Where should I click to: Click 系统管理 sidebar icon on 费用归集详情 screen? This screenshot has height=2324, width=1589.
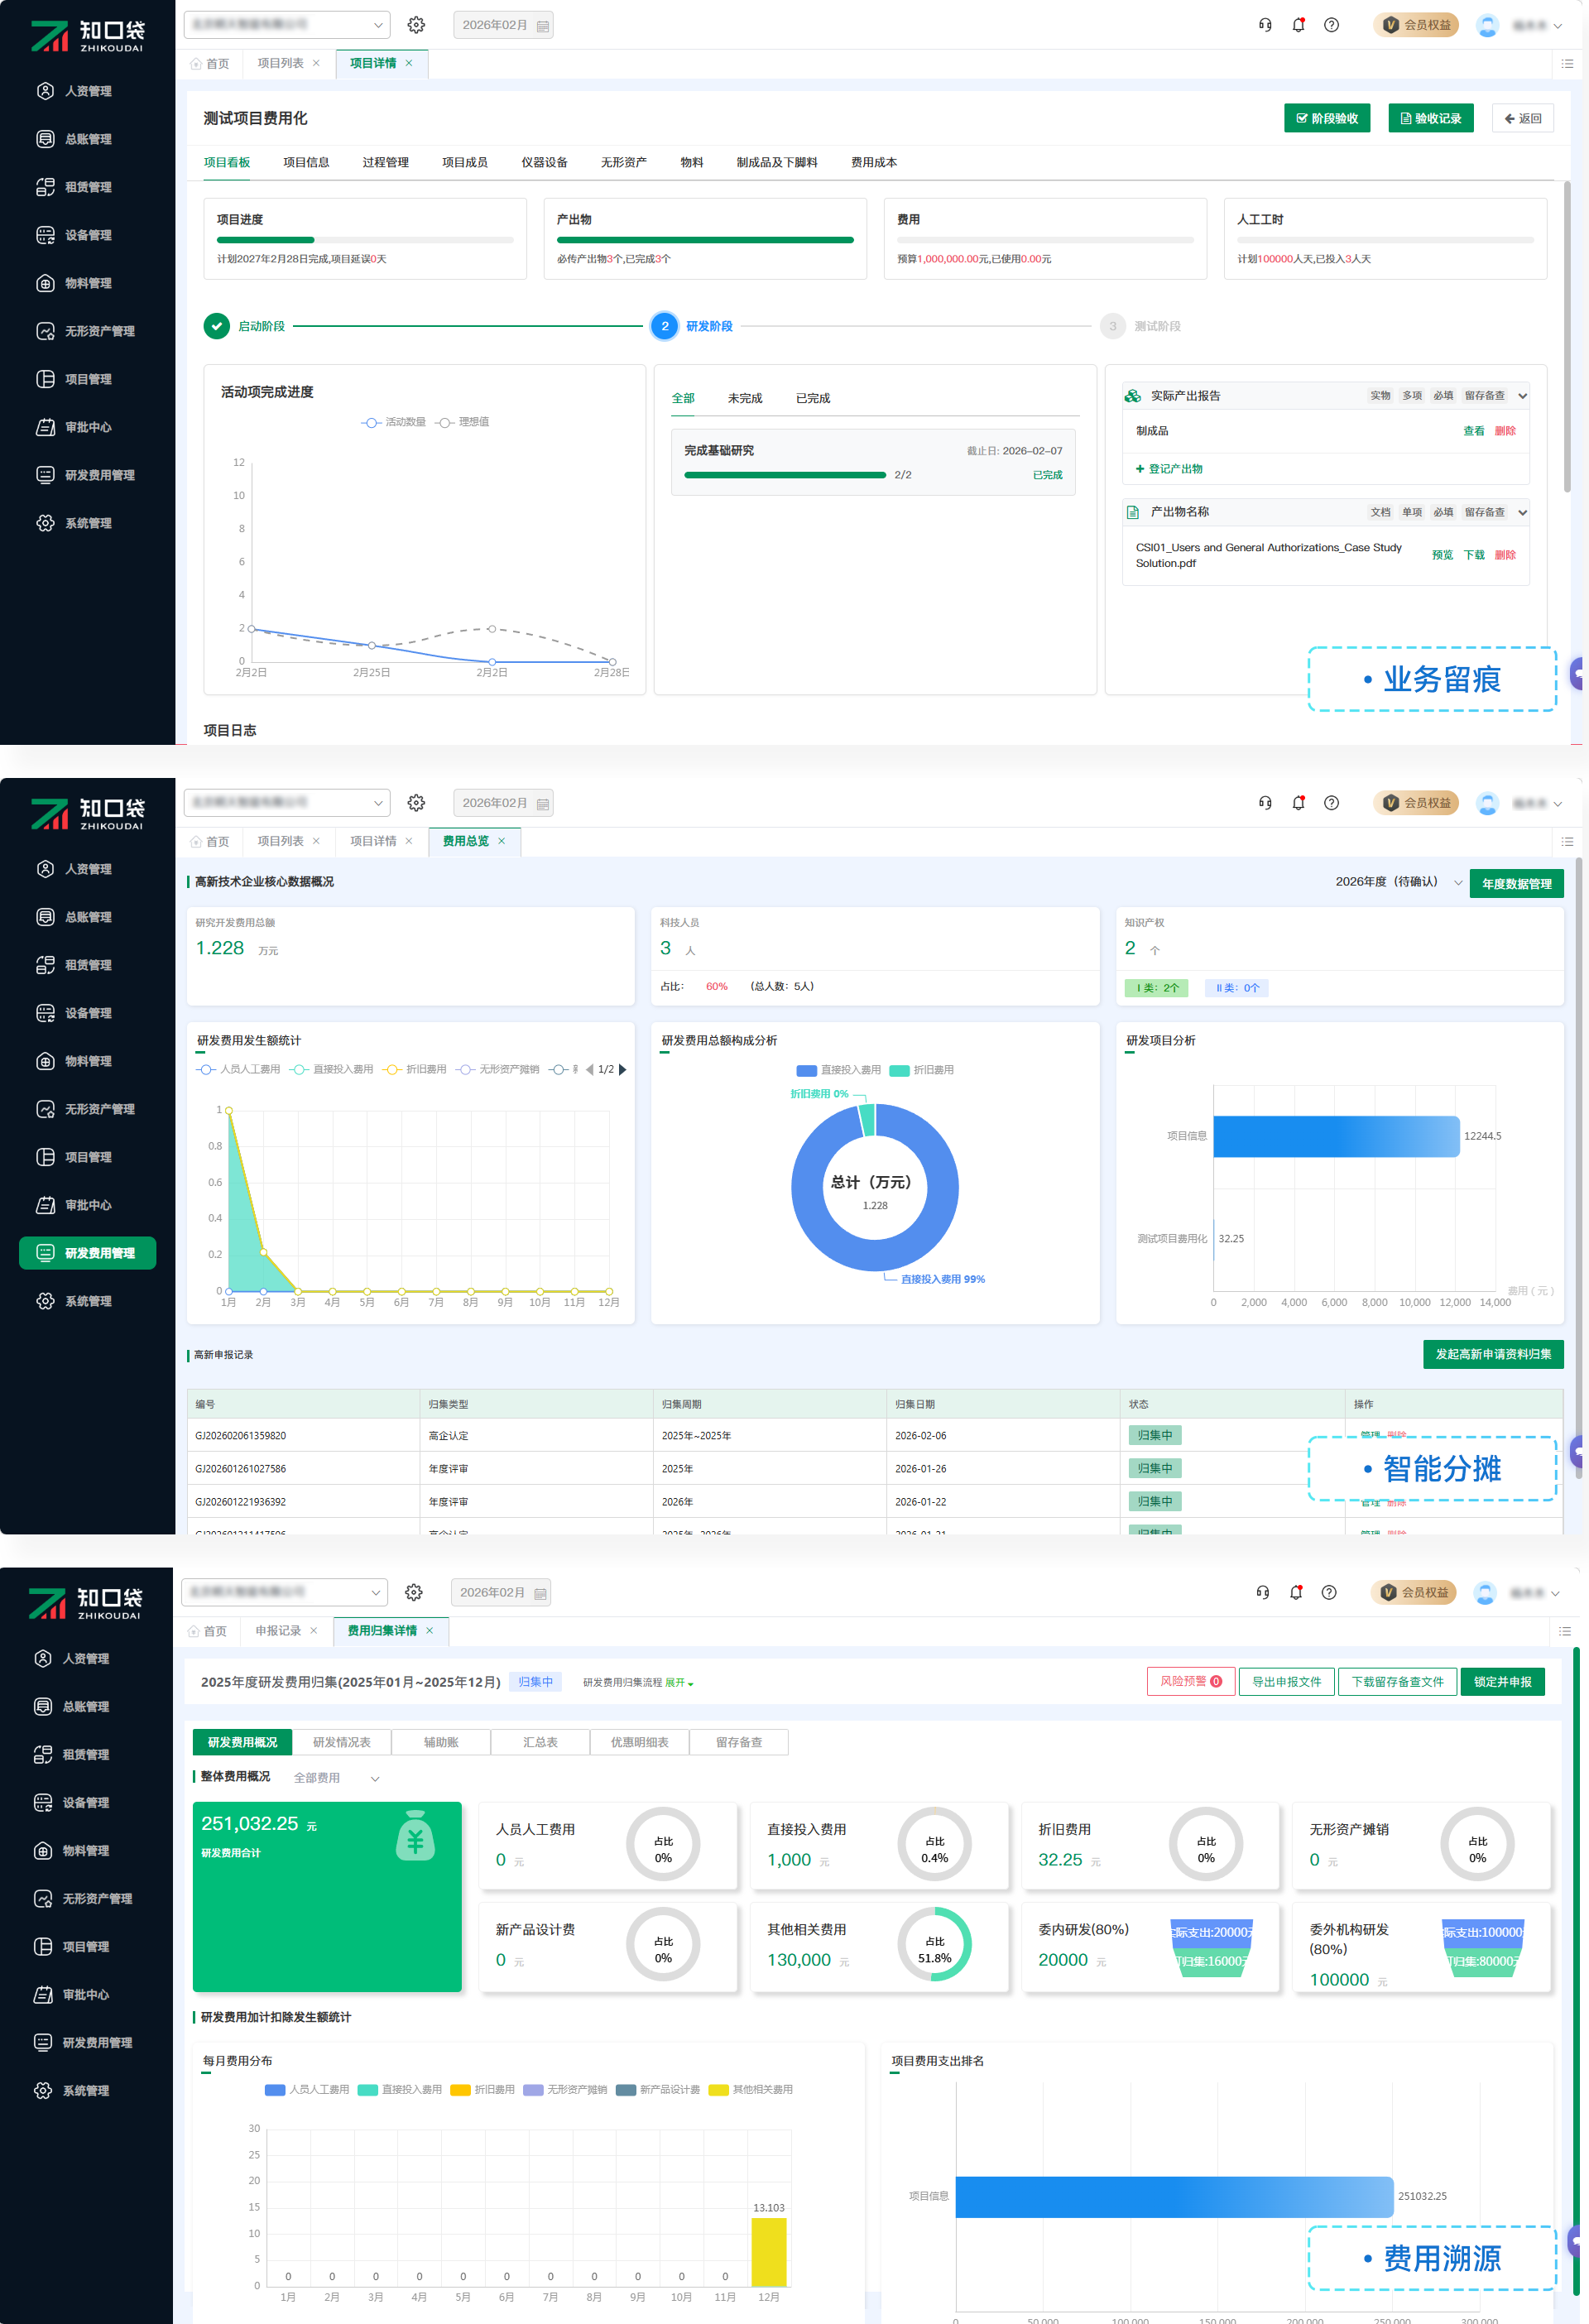(43, 2090)
